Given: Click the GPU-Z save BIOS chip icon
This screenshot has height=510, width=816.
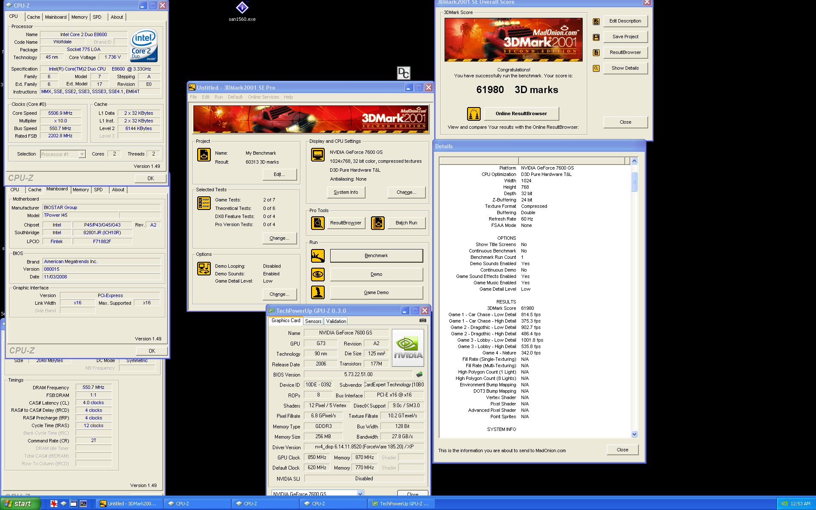Looking at the screenshot, I should click(x=419, y=374).
